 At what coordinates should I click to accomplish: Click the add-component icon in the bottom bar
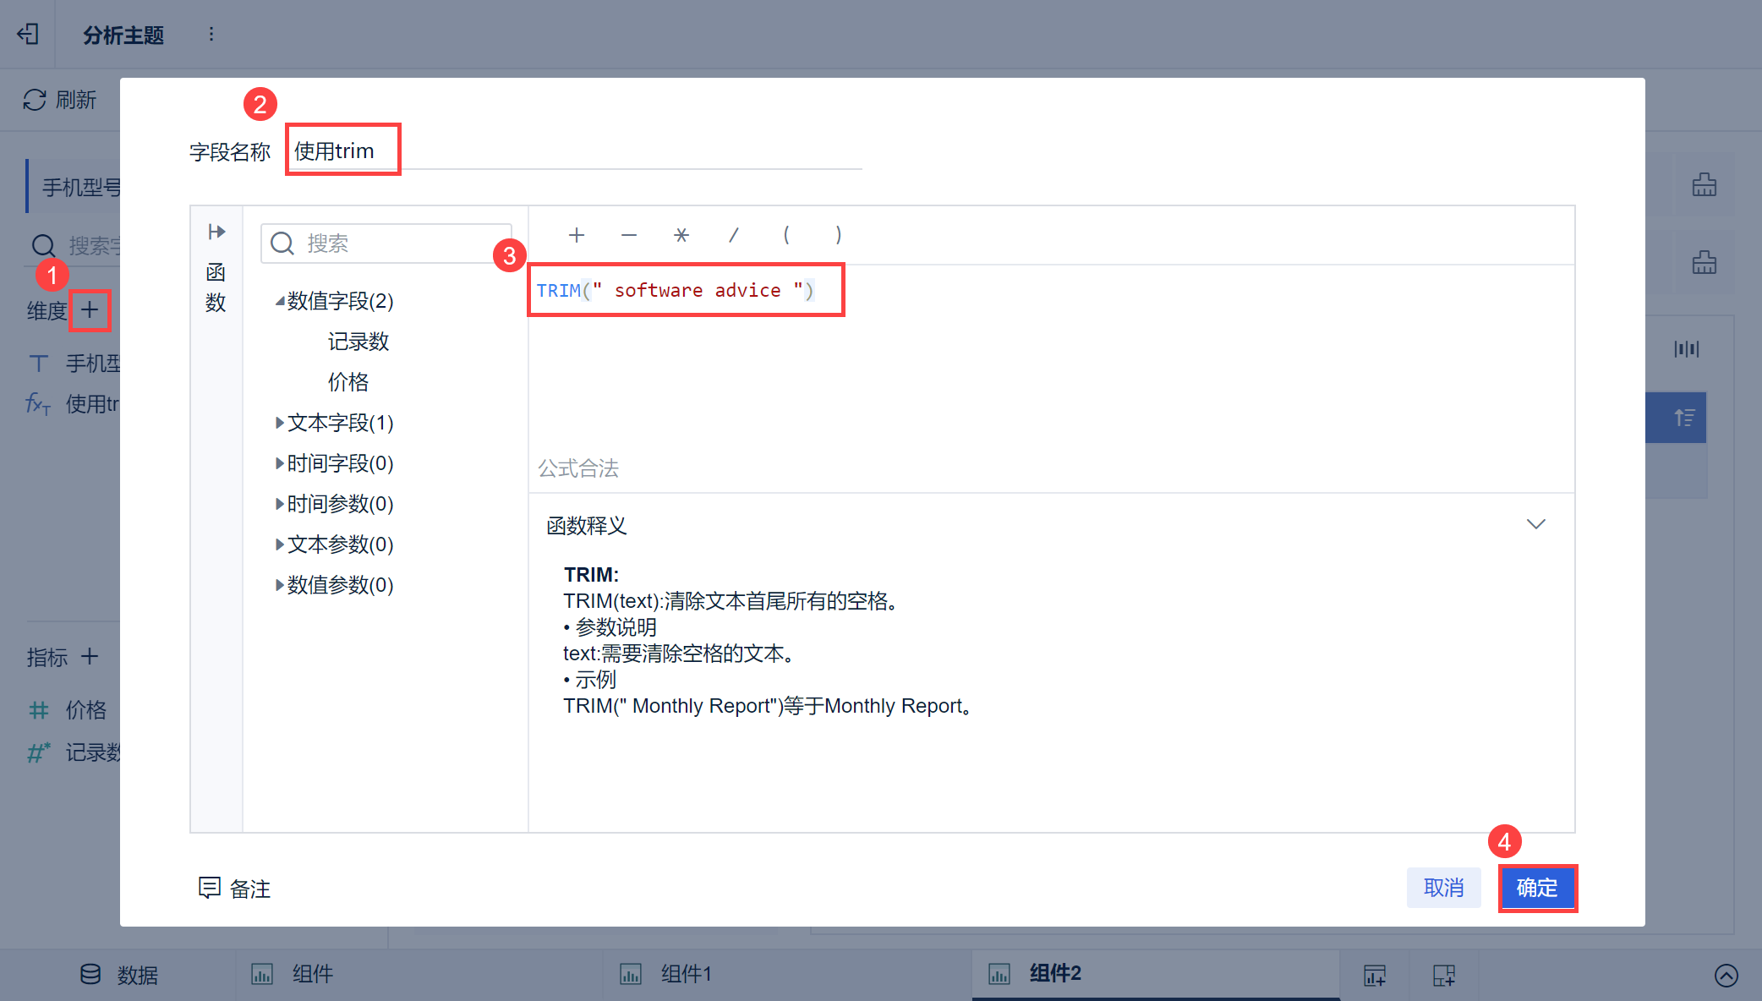point(1375,975)
